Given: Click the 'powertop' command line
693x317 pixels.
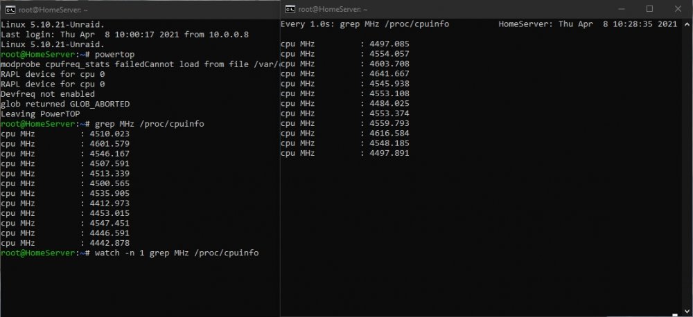Looking at the screenshot, I should 68,54.
